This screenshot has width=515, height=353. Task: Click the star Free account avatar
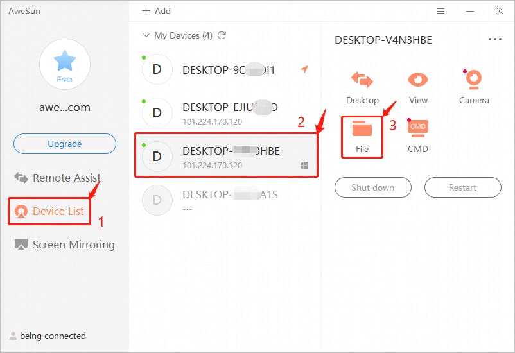(65, 64)
